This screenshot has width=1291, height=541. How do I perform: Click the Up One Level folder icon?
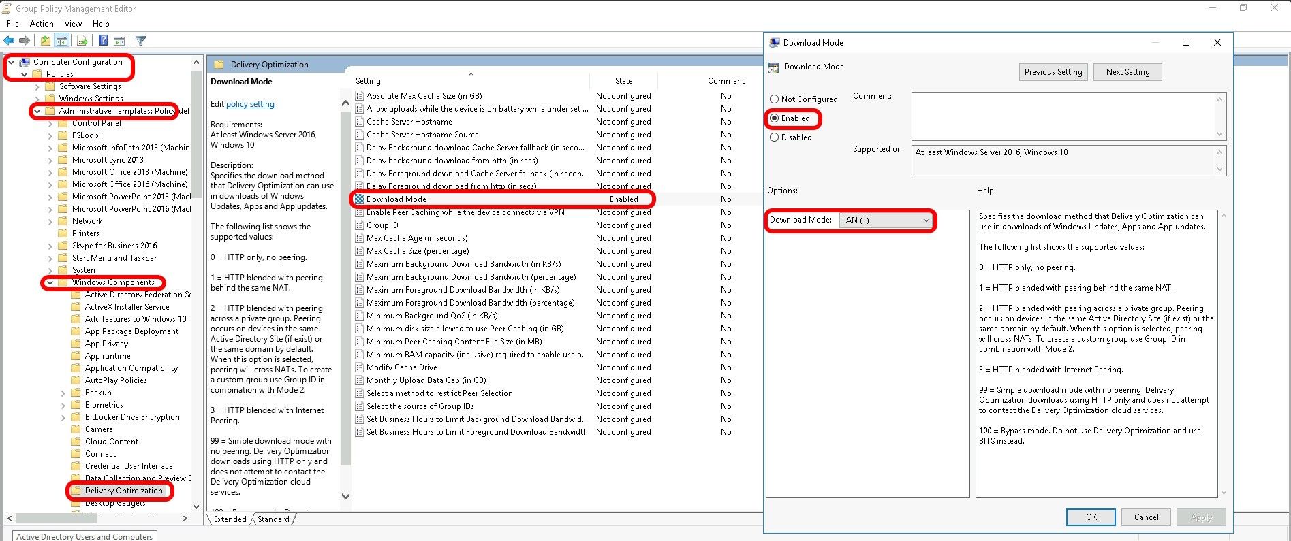click(x=45, y=41)
